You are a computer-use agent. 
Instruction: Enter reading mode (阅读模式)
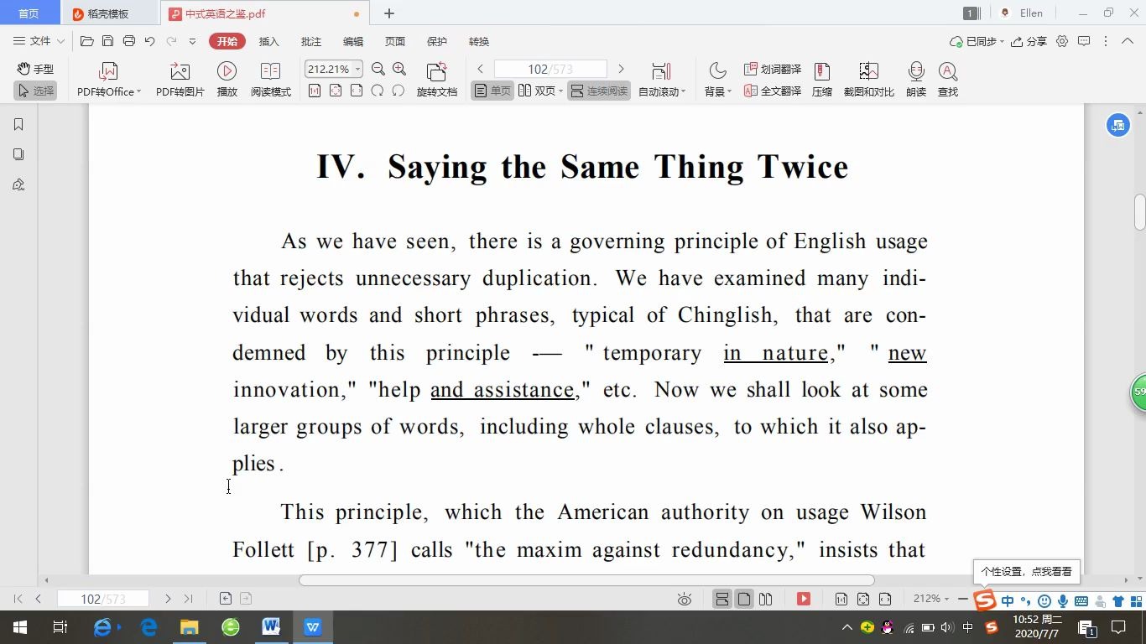coord(270,80)
